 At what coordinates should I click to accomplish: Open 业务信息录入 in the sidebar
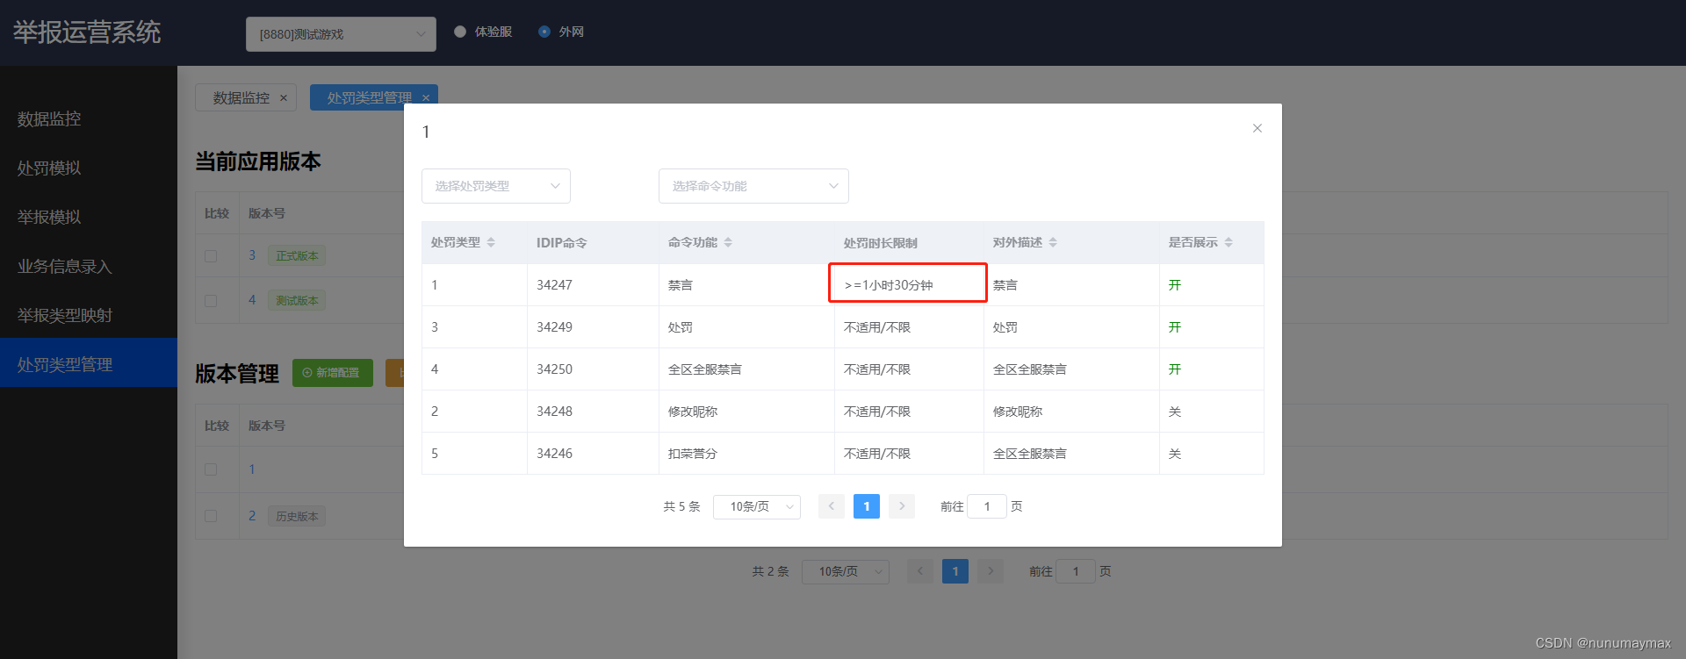tap(89, 266)
